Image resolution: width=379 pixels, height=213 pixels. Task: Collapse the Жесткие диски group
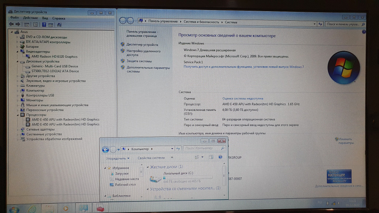pos(147,167)
